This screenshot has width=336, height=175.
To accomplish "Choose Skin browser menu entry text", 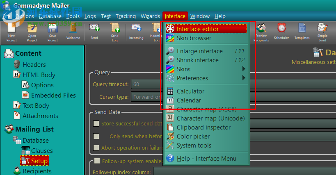I will point(194,38).
